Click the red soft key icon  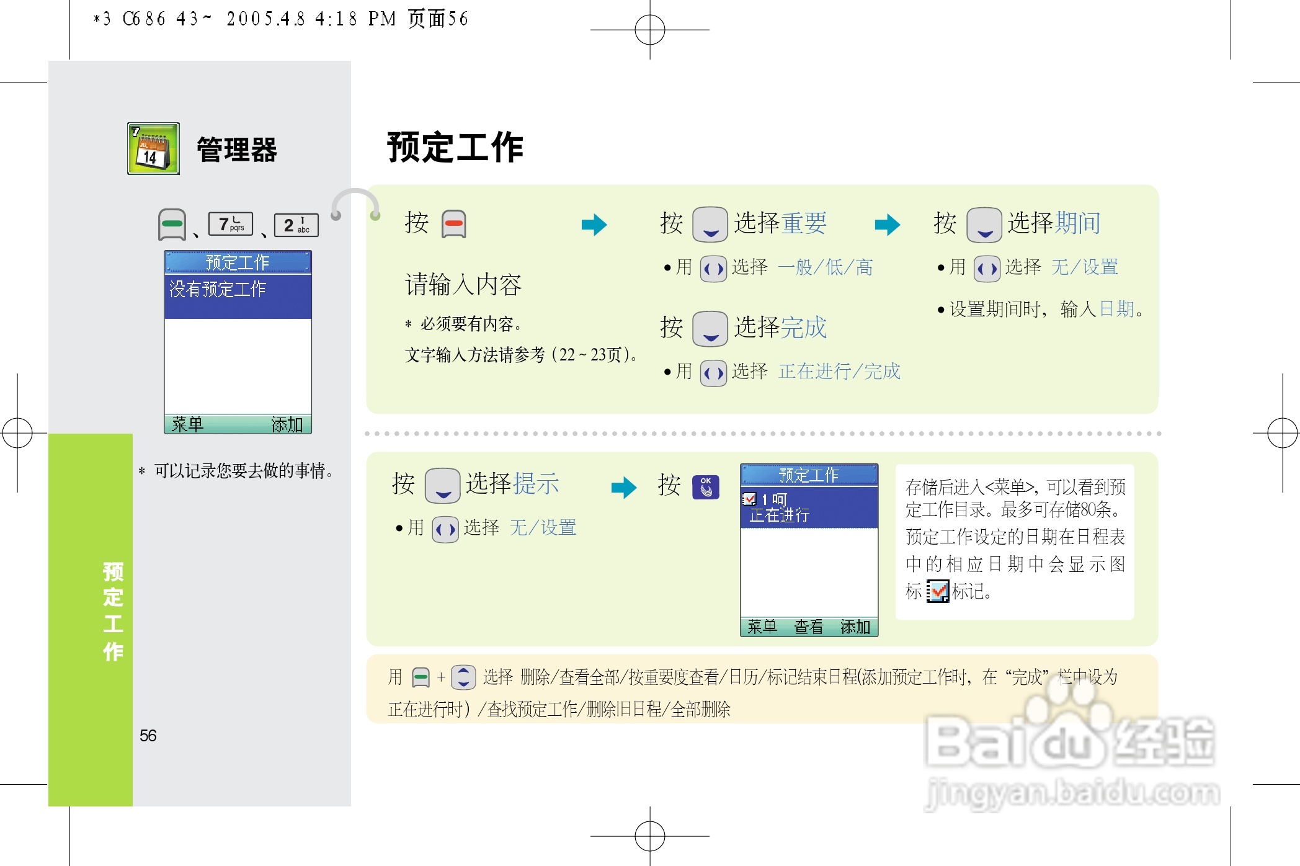point(453,224)
